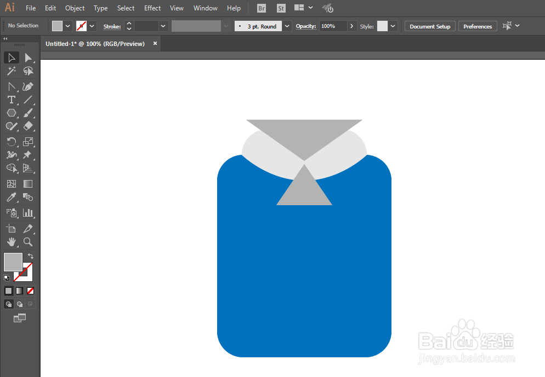Click the Preferences button
The image size is (545, 377).
pyautogui.click(x=478, y=26)
